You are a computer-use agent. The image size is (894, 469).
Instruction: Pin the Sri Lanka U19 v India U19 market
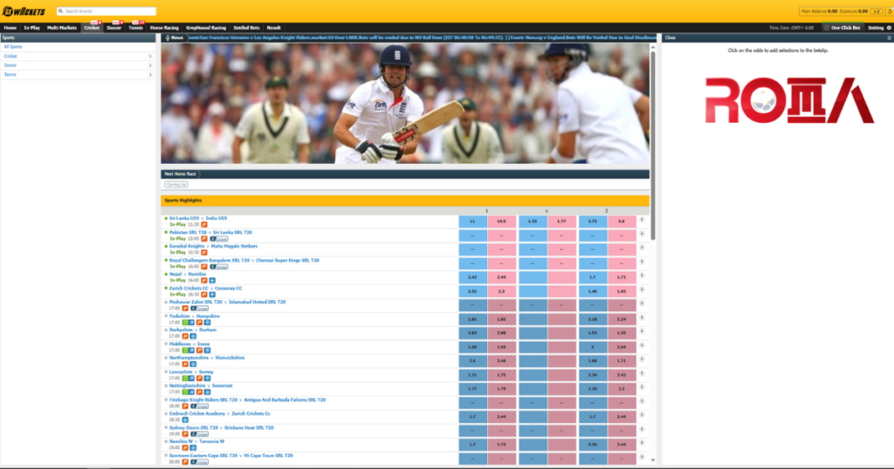[x=642, y=220]
